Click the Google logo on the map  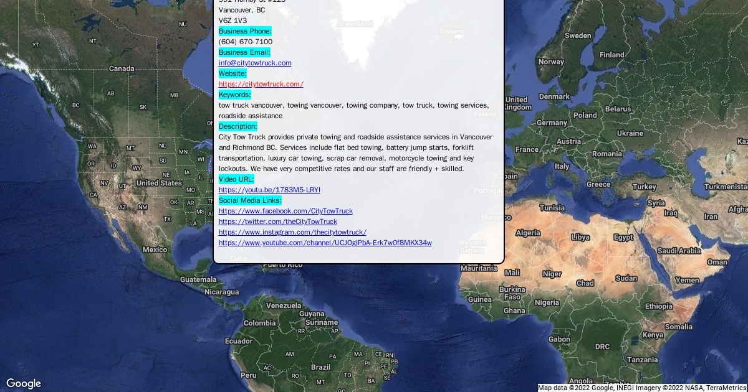(x=24, y=383)
